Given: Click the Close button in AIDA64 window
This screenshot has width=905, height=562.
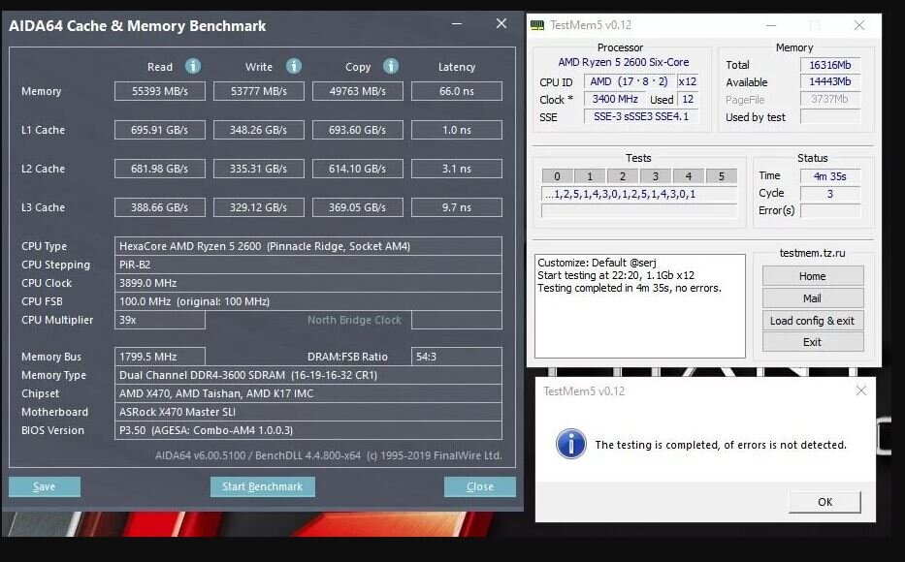Looking at the screenshot, I should coord(479,486).
